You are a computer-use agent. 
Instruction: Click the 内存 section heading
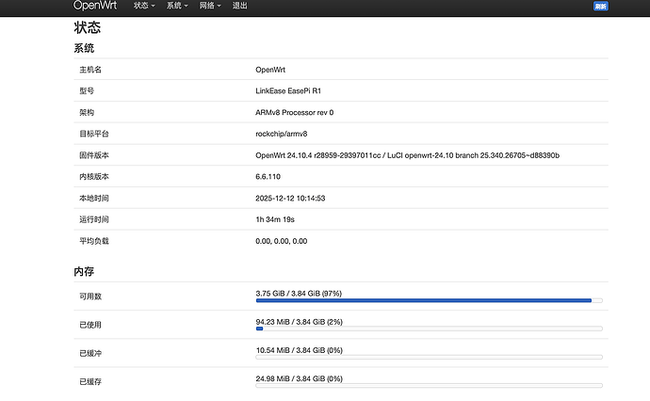point(84,271)
